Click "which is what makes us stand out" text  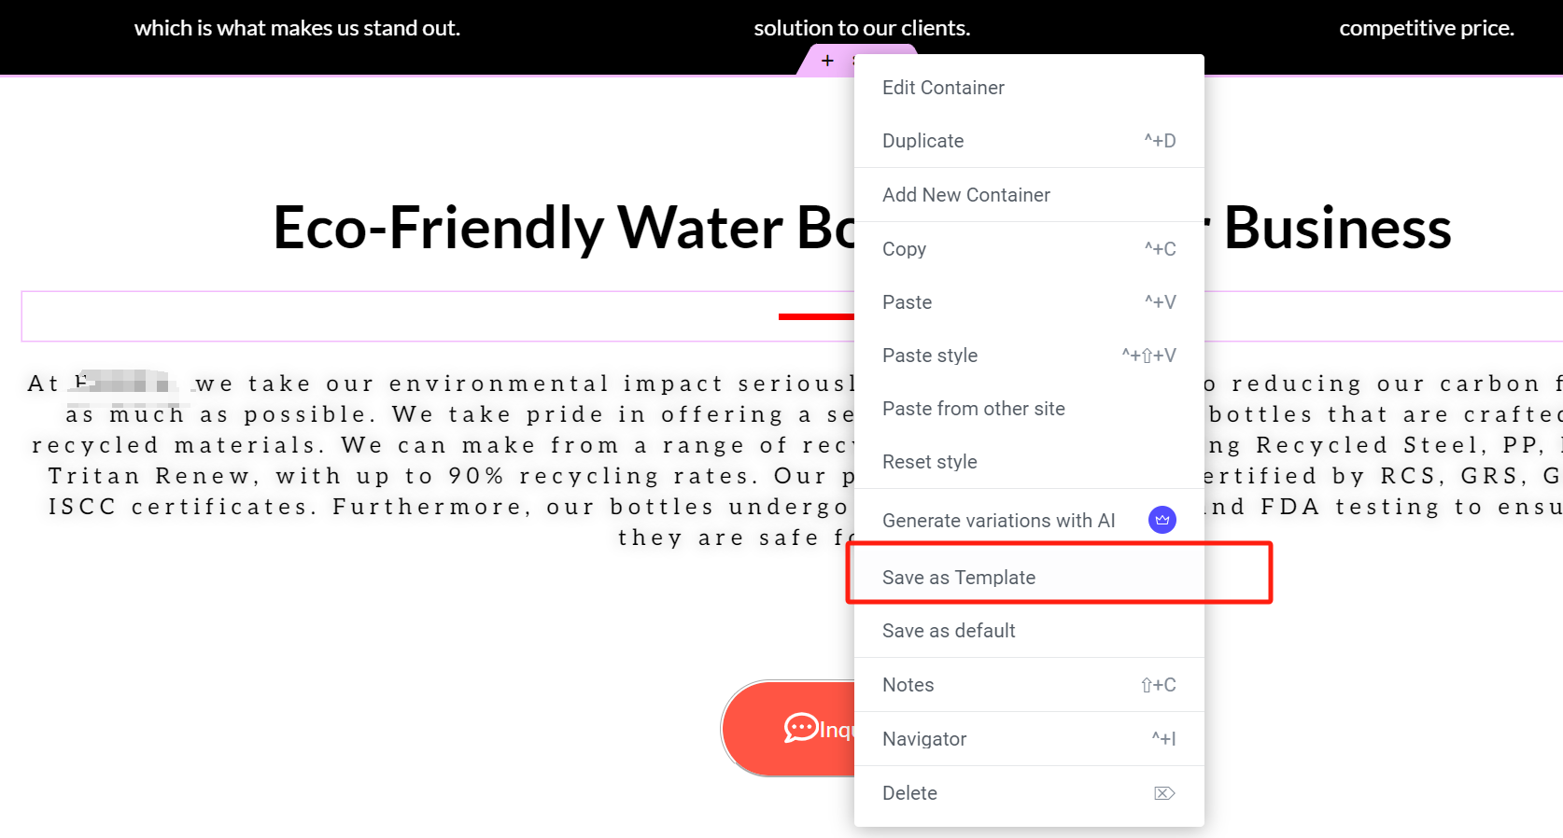coord(297,28)
